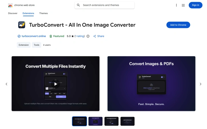
Task: Click the verified publisher badge icon
Action: click(x=19, y=36)
